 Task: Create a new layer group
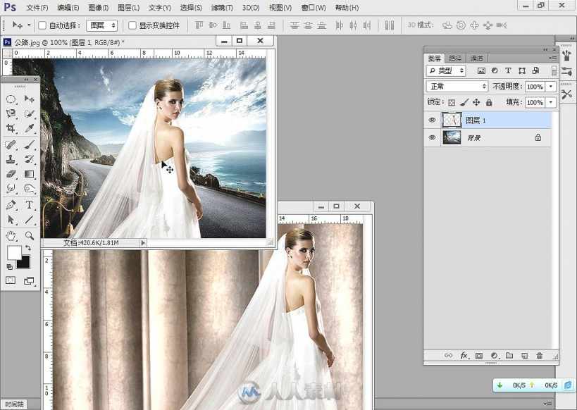click(x=509, y=356)
